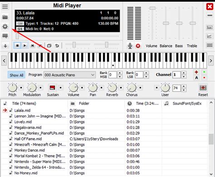Open the Program dropdown showing Acoustic Piano
The width and height of the screenshot is (215, 177).
coord(69,75)
